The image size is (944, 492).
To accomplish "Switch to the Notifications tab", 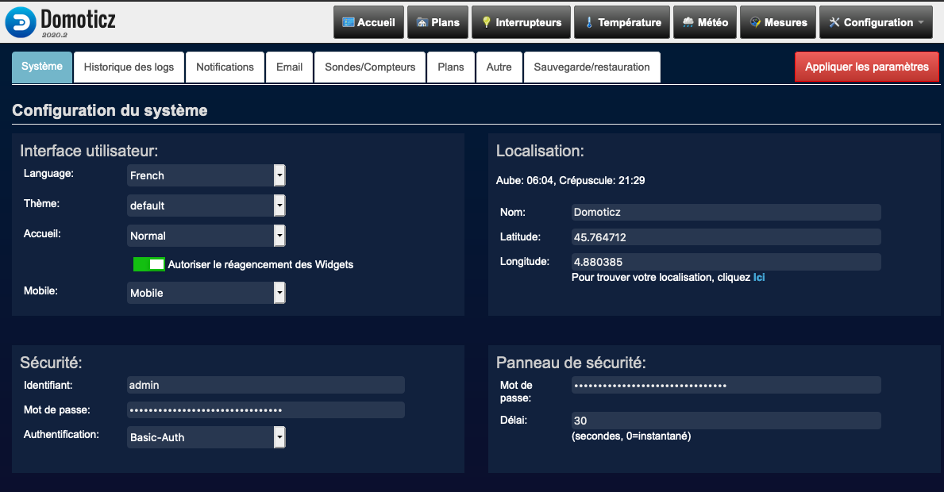I will 225,67.
